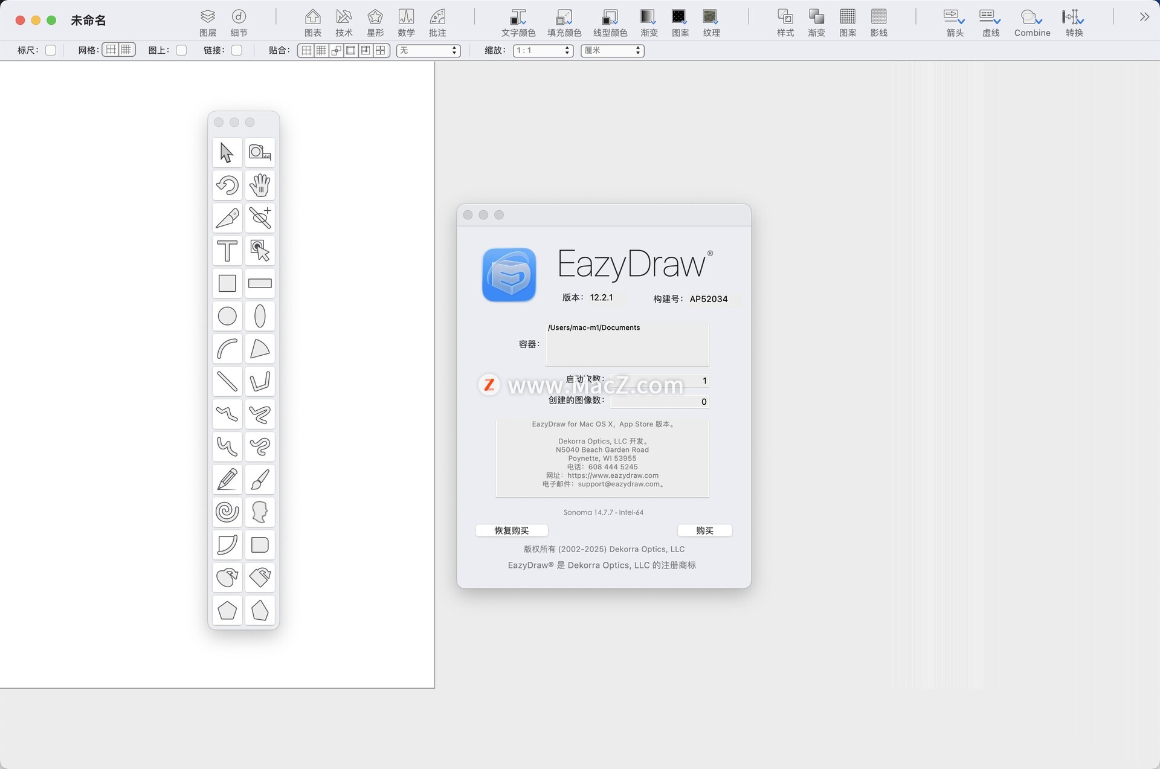Open the 无 snap options dropdown
1160x769 pixels.
[428, 51]
